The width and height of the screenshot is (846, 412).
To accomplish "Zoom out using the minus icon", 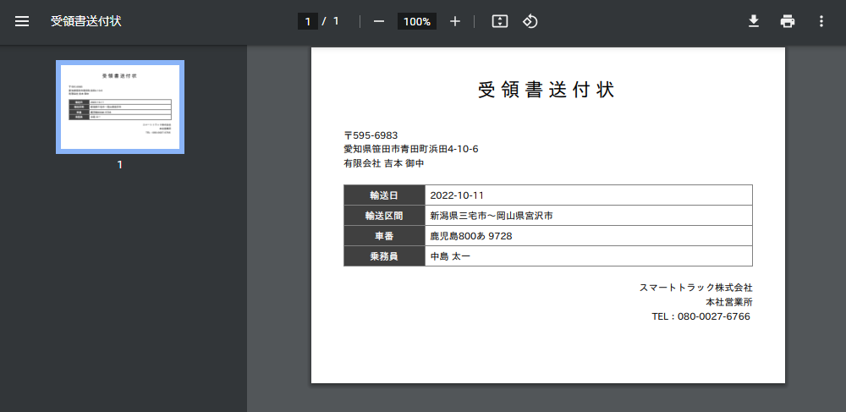I will click(x=379, y=21).
